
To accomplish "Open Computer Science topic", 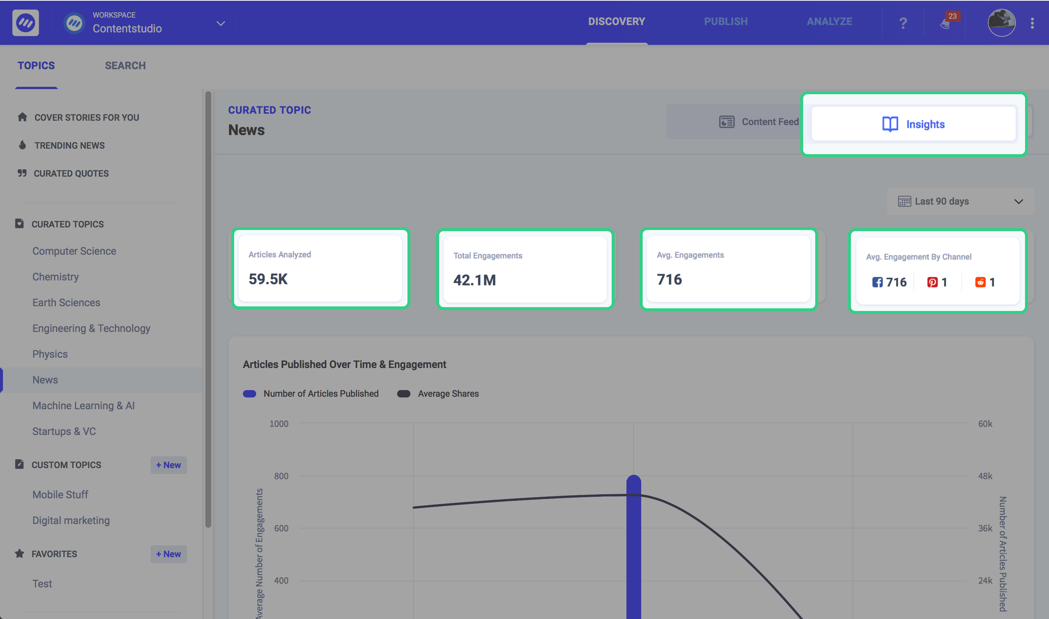I will (x=74, y=251).
